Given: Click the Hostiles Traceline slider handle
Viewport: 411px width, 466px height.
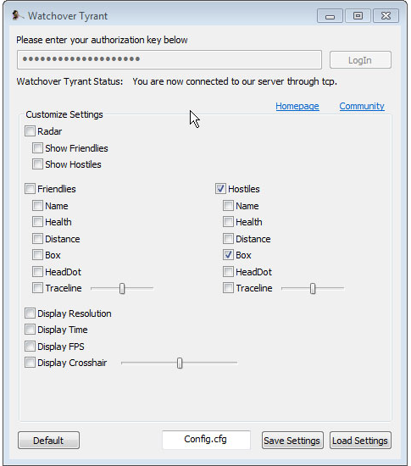Looking at the screenshot, I should pyautogui.click(x=313, y=288).
